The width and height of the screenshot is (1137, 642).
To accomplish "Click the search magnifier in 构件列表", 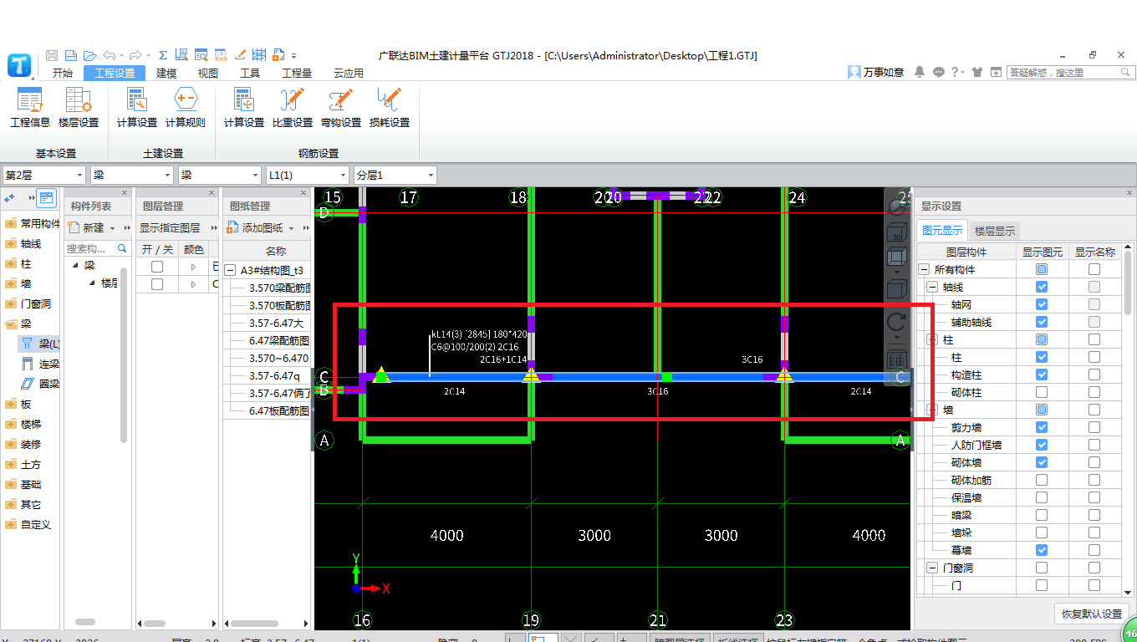I will 122,248.
